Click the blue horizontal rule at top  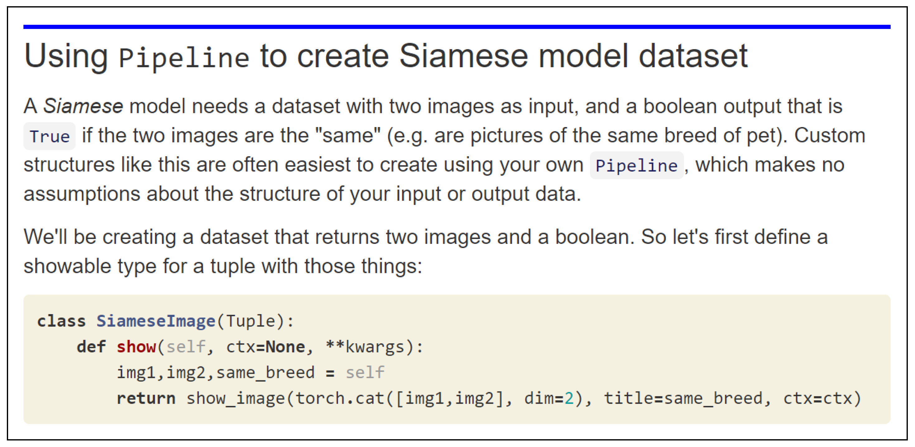456,27
